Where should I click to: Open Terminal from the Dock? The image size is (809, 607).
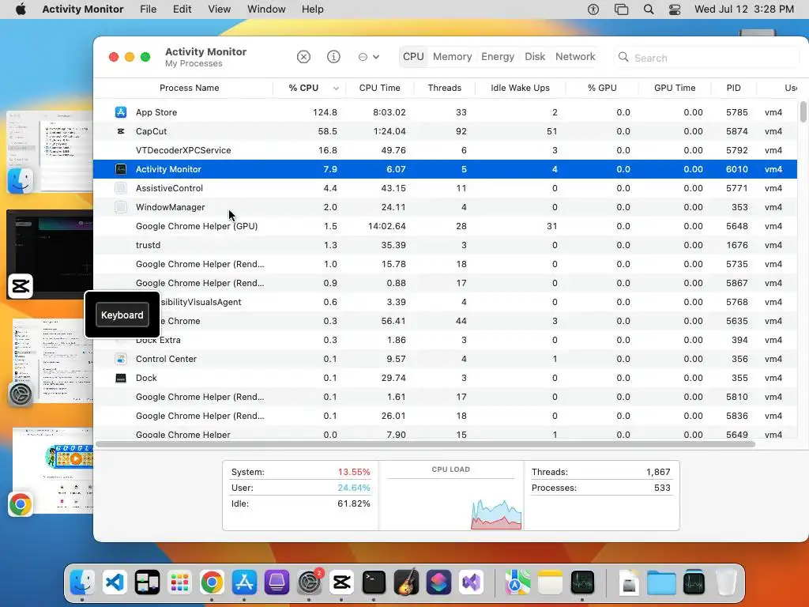(374, 582)
